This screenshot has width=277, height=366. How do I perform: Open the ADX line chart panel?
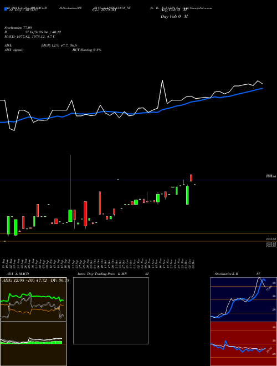[33, 299]
